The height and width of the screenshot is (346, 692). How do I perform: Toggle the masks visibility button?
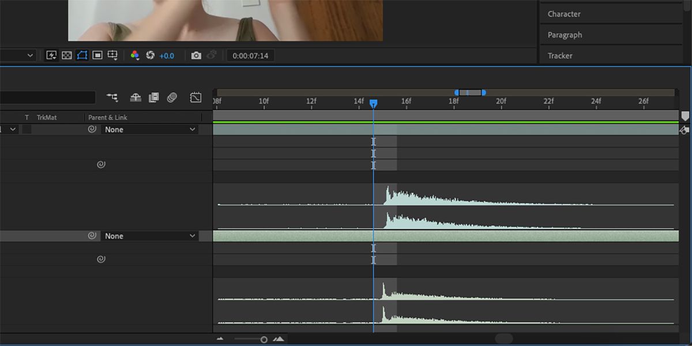(x=82, y=55)
